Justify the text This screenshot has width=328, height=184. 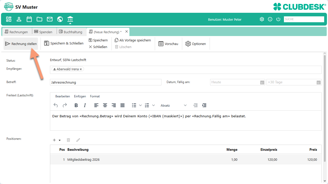point(122,105)
